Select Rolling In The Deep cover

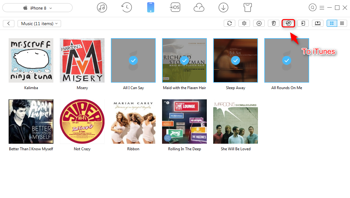pos(184,122)
